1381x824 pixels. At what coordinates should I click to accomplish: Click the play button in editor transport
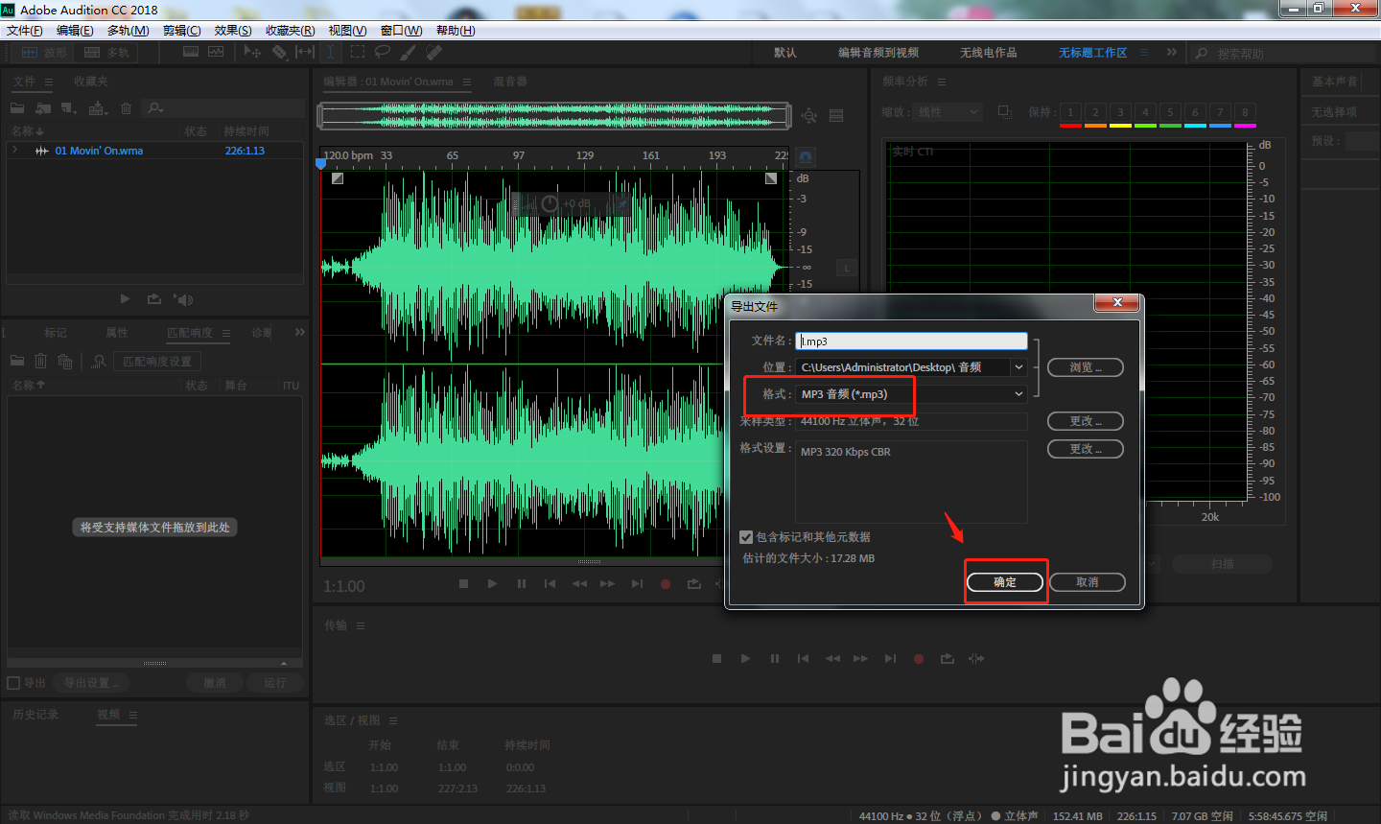pyautogui.click(x=492, y=583)
